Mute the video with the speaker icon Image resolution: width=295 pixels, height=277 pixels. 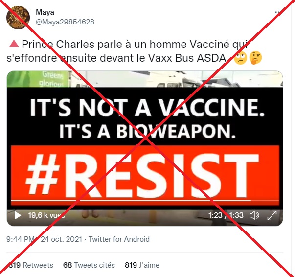click(254, 215)
